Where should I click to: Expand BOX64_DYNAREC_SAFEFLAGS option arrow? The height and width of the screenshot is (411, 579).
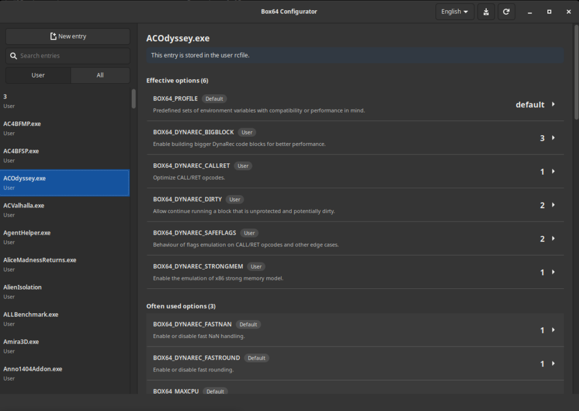(x=553, y=239)
